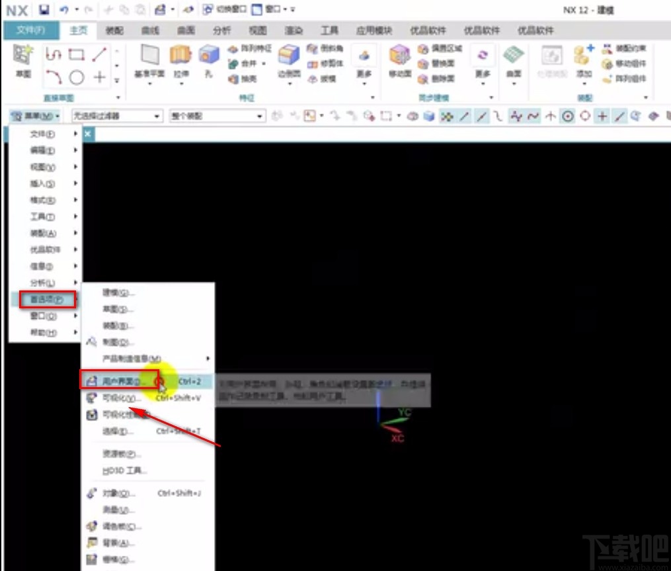Choose 建模(G)... in preferences submenu
This screenshot has width=671, height=571.
[x=147, y=292]
